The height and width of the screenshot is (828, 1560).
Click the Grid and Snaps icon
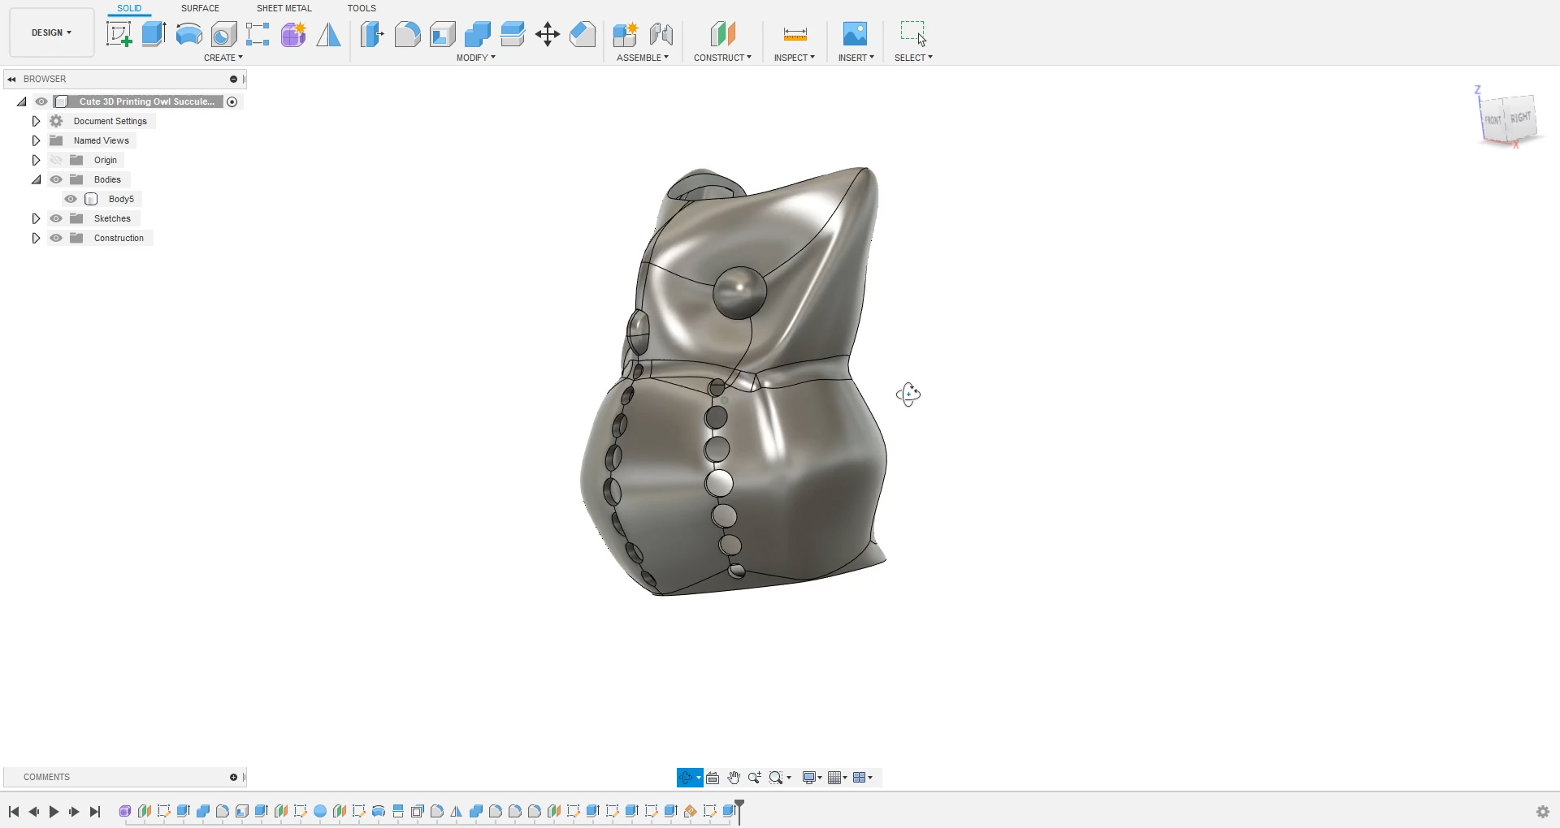point(835,778)
